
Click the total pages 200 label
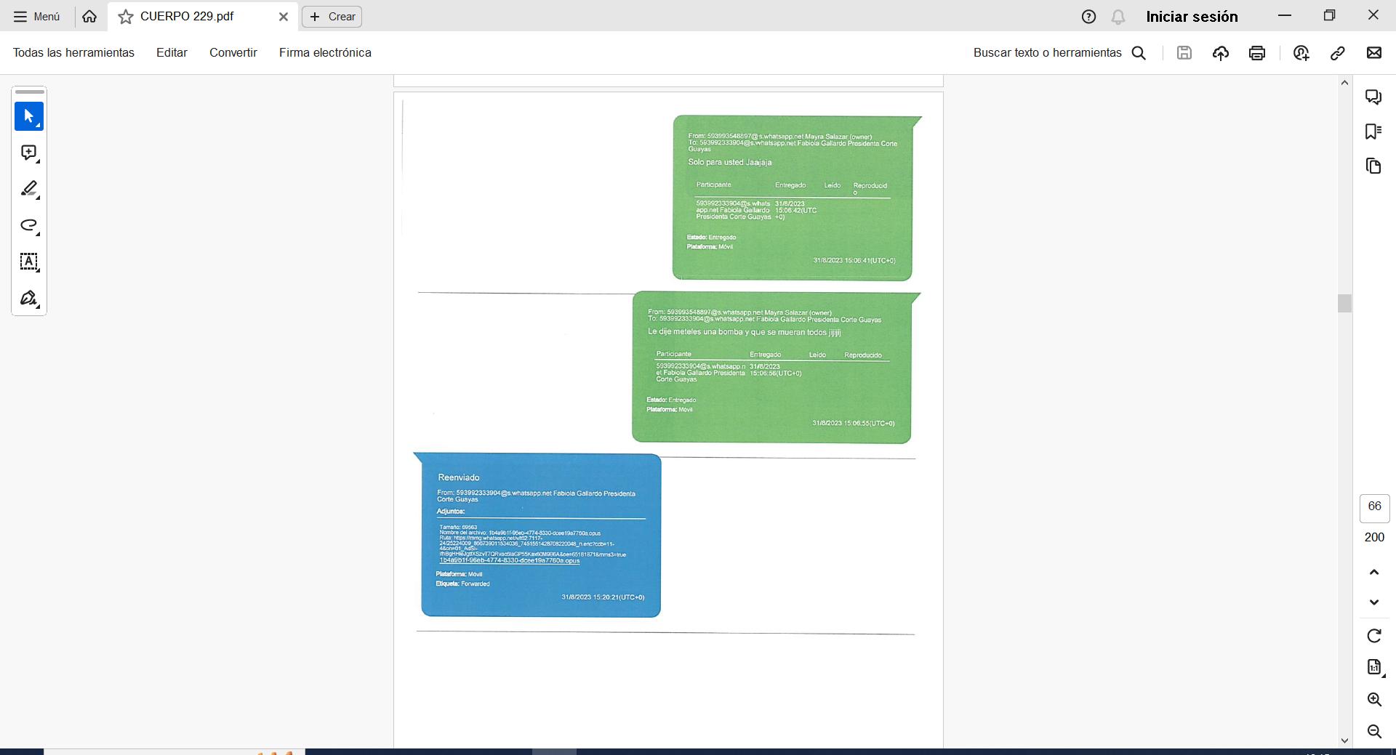tap(1374, 537)
